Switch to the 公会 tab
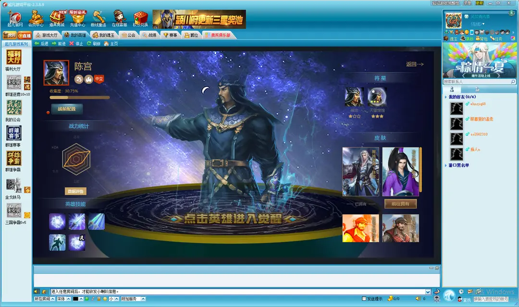Screen dimensions: 519x307 (x=129, y=35)
